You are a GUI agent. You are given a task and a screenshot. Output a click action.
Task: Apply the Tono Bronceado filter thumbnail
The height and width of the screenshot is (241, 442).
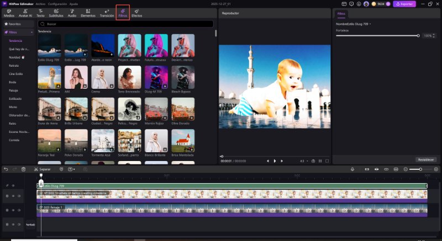pyautogui.click(x=129, y=77)
